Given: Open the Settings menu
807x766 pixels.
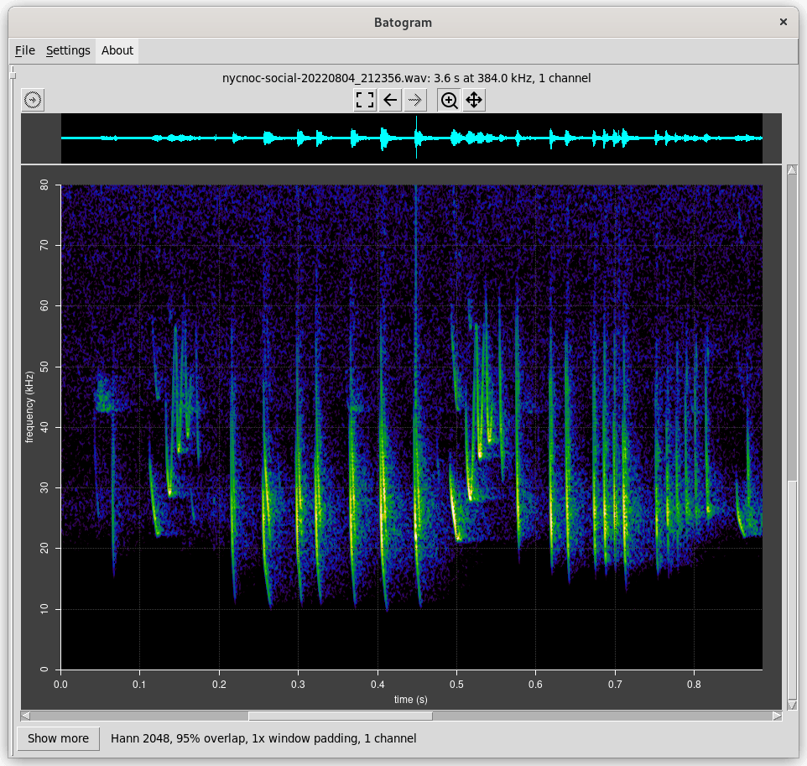Looking at the screenshot, I should 68,50.
